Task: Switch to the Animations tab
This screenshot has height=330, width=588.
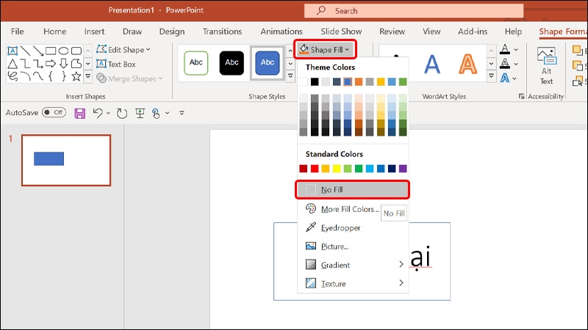Action: (282, 32)
